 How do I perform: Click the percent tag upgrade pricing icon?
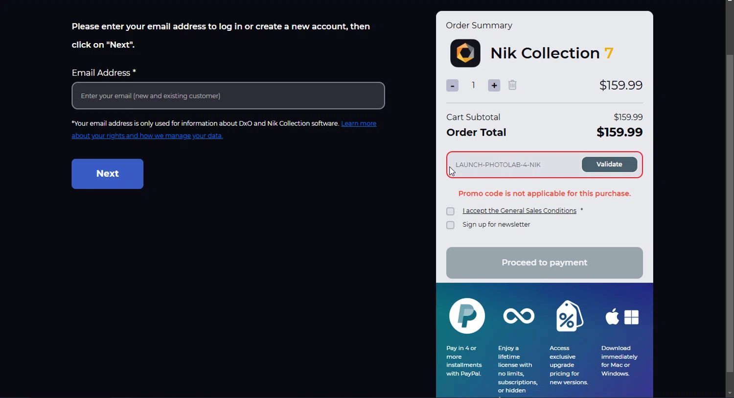(570, 316)
